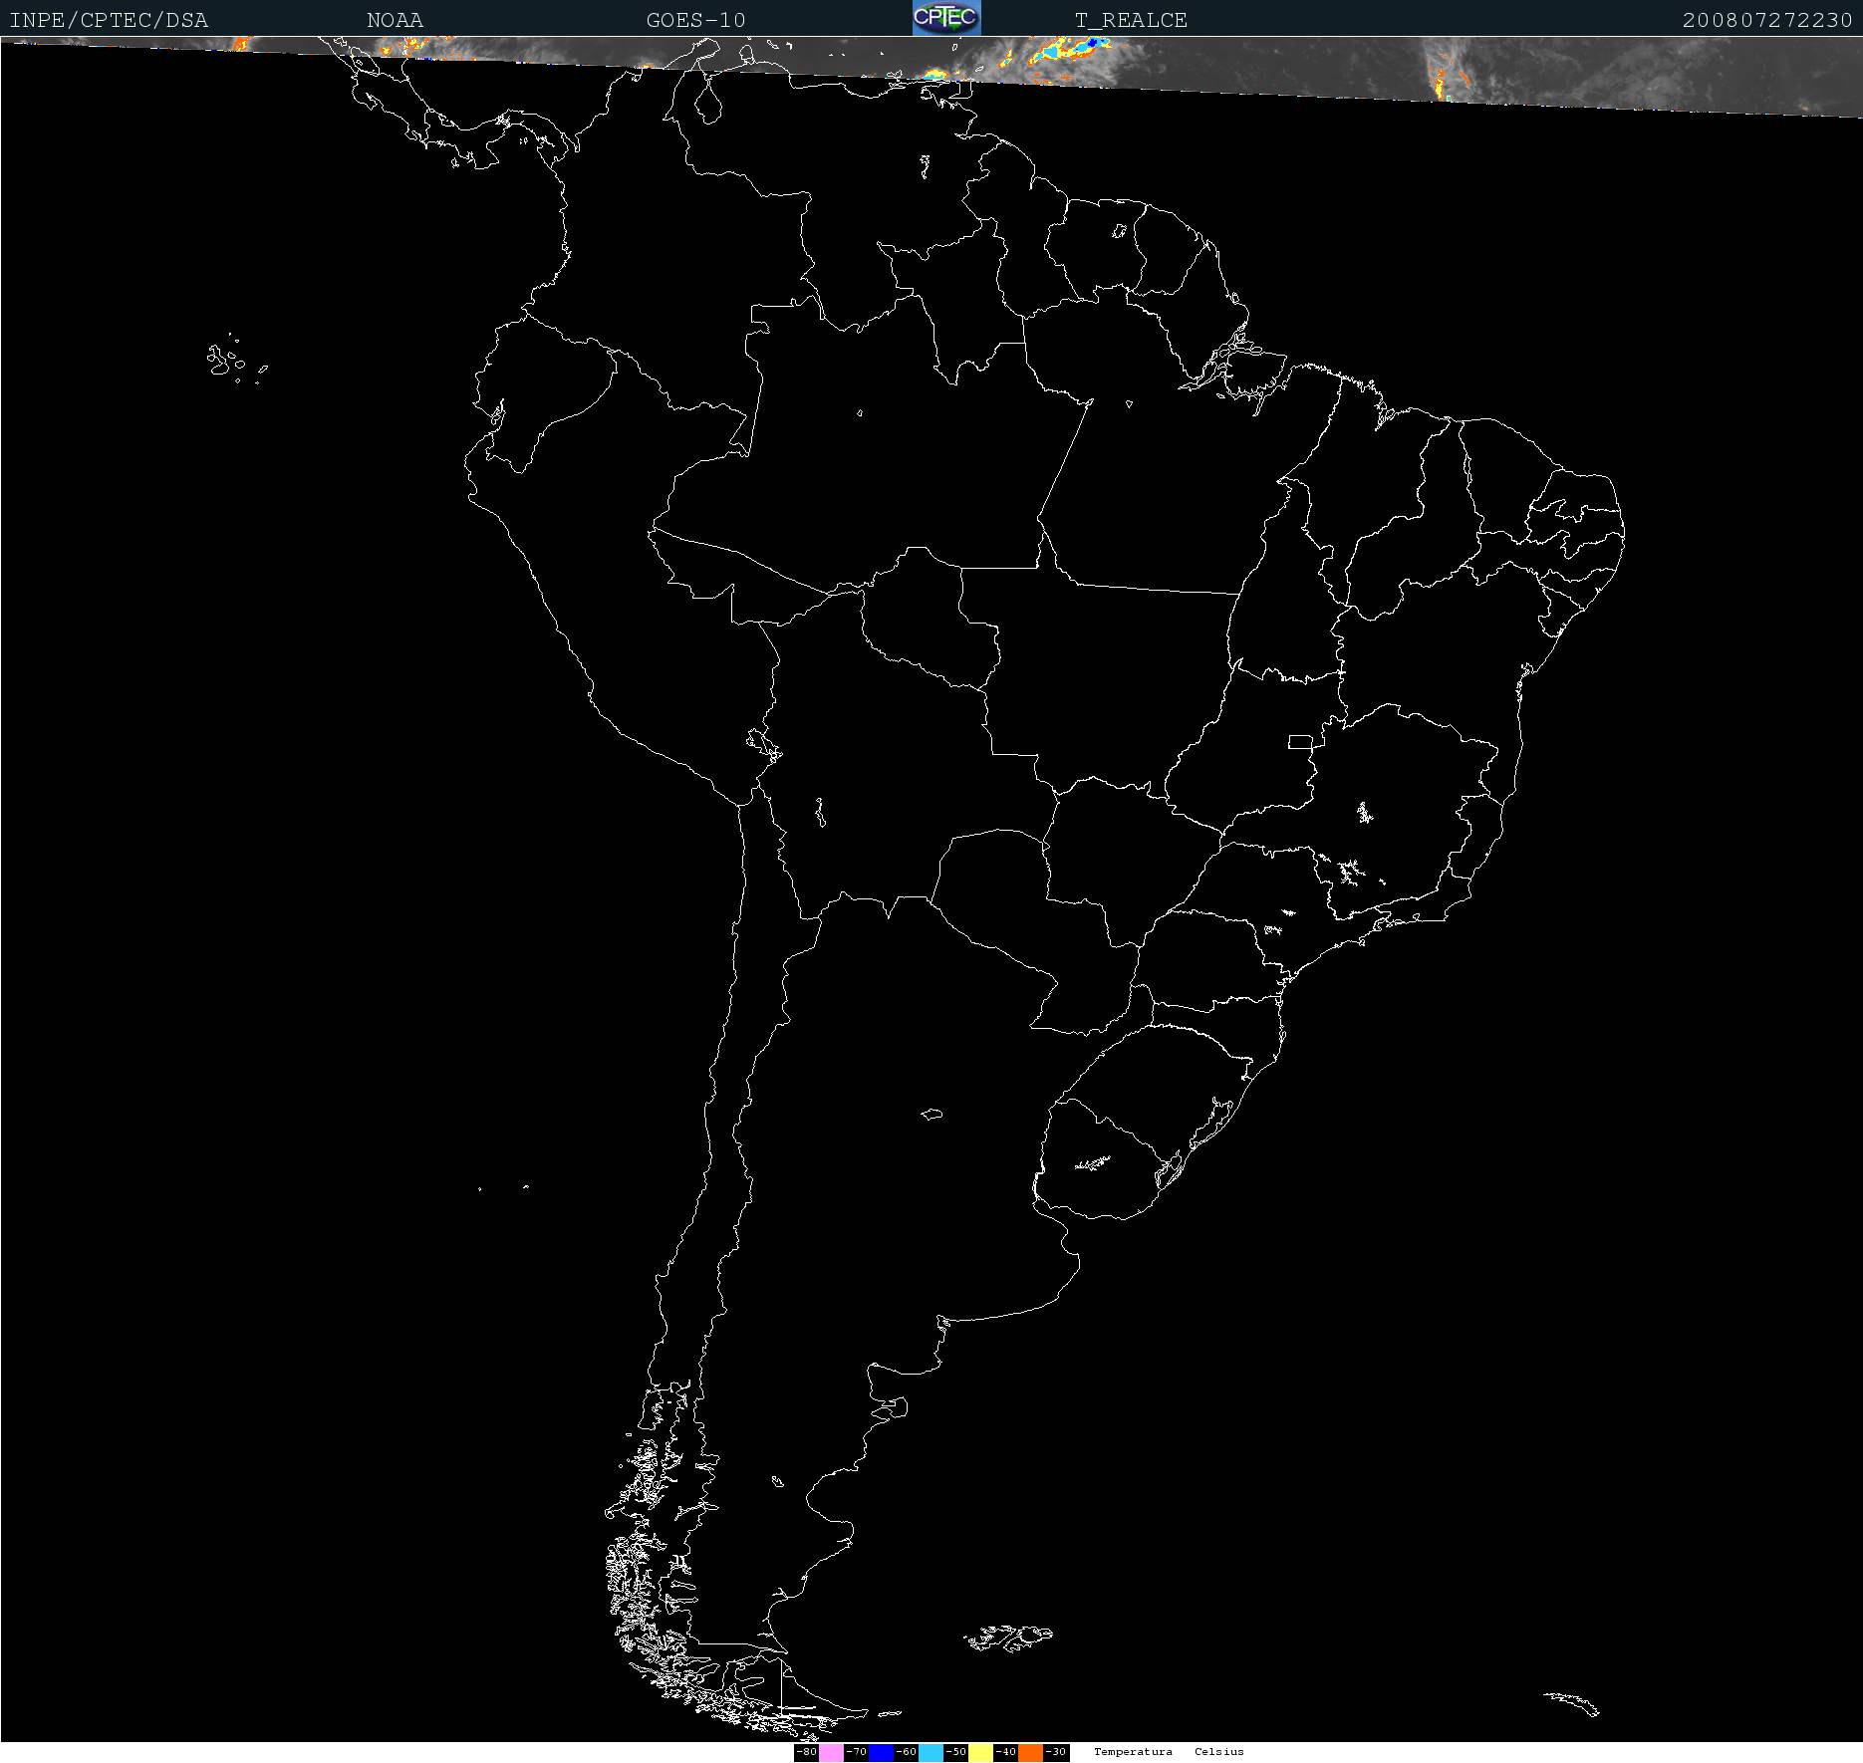Click the pink -80 to -70 legend swatch
This screenshot has height=1763, width=1863.
point(831,1752)
